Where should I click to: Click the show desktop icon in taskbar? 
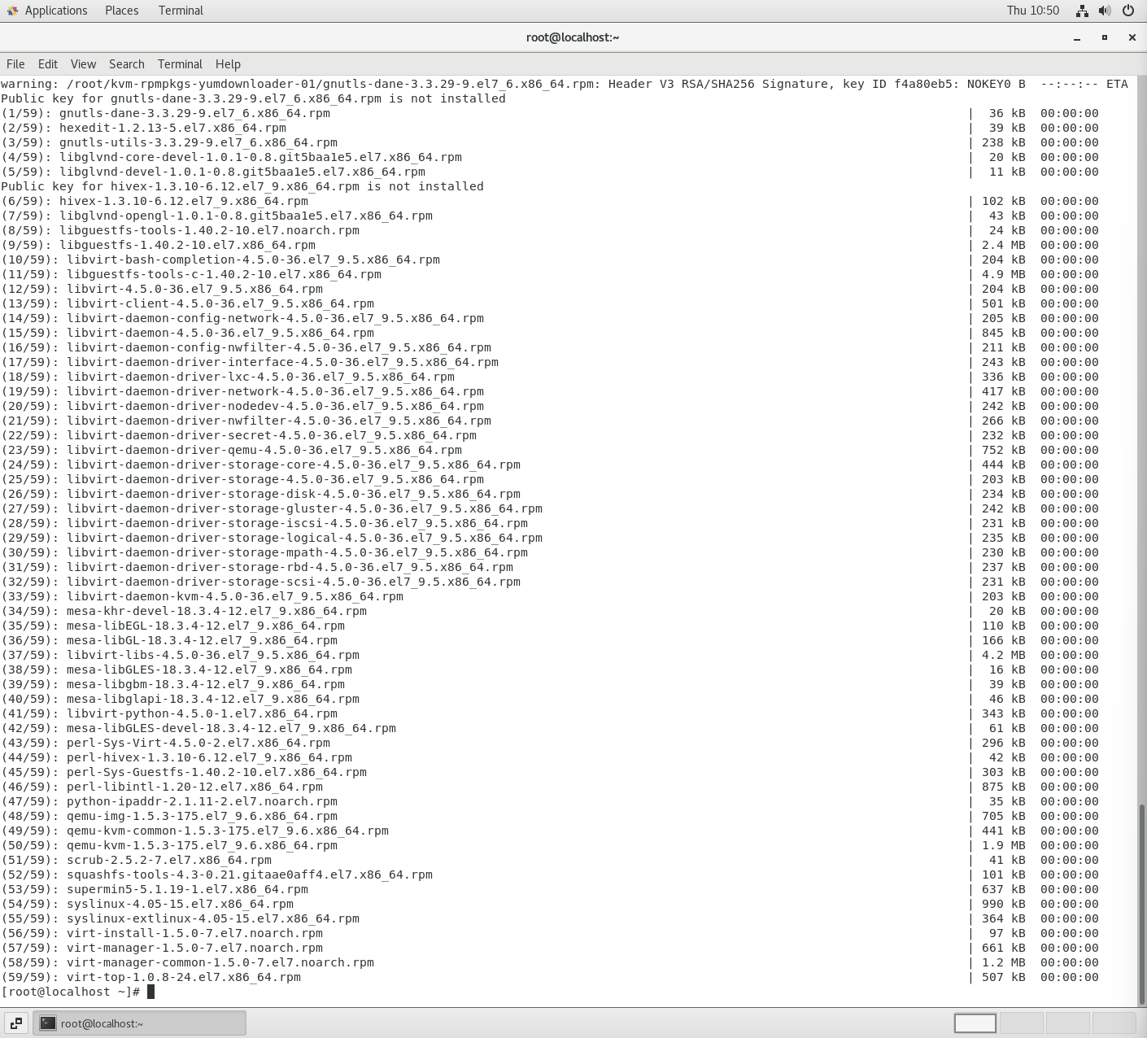click(15, 1023)
